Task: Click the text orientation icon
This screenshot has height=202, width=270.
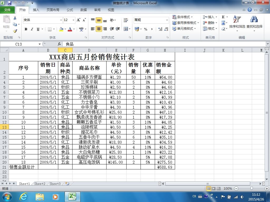Action: 112,20
